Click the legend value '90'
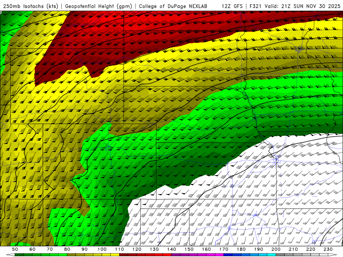The image size is (343, 257). pyautogui.click(x=84, y=249)
